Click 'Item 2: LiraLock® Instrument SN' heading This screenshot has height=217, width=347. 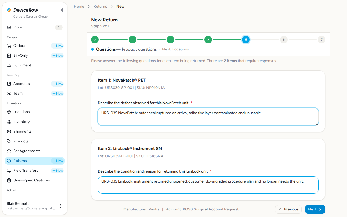(130, 149)
